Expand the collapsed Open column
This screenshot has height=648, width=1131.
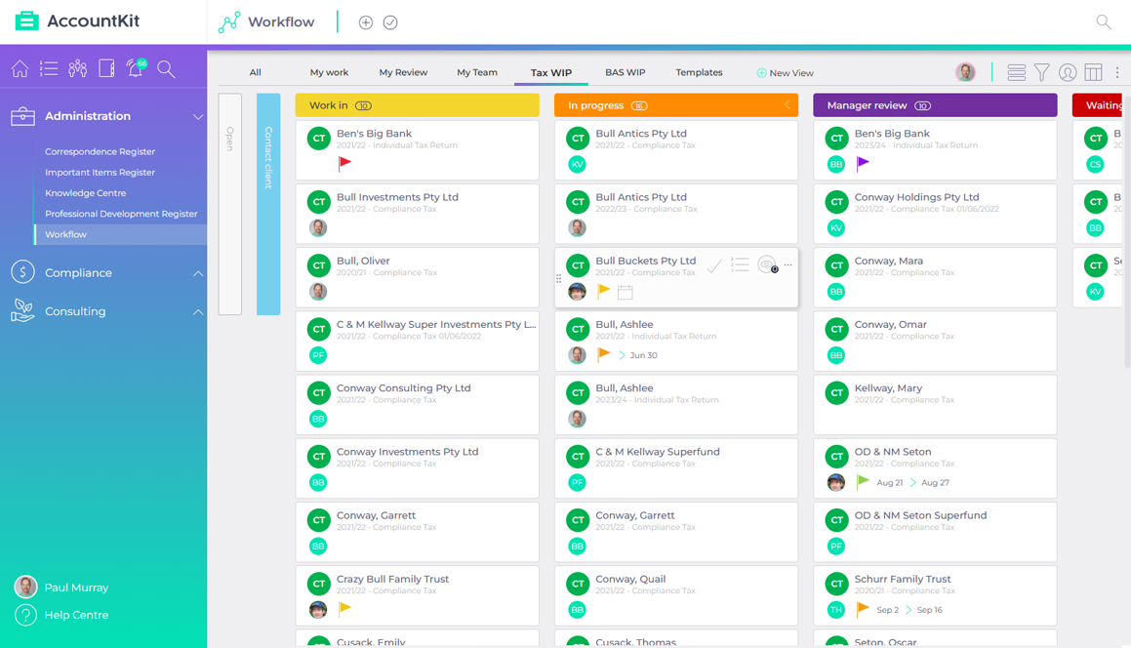coord(230,204)
